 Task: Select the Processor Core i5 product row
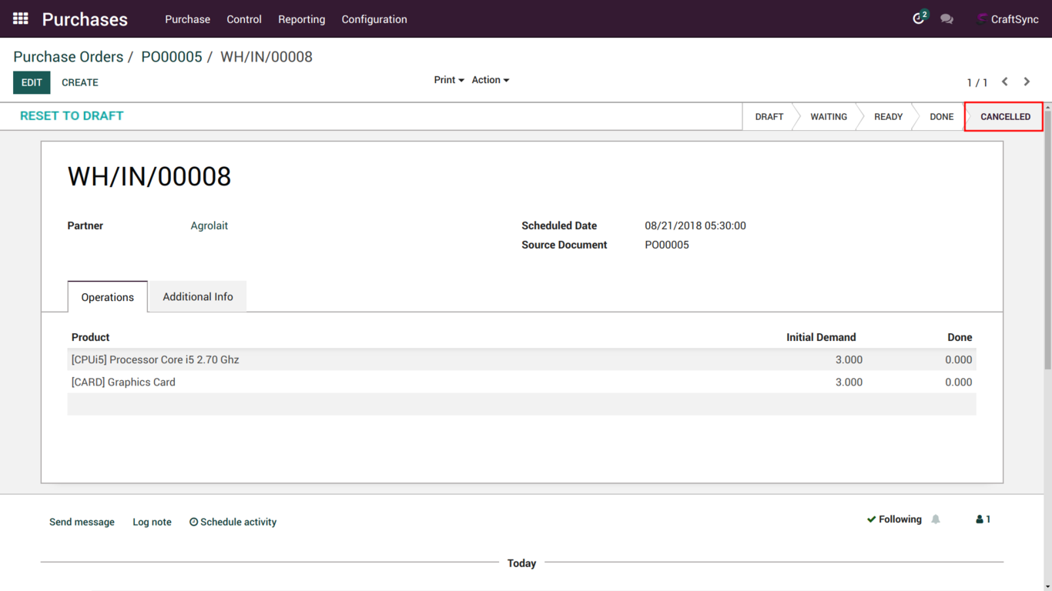(156, 359)
